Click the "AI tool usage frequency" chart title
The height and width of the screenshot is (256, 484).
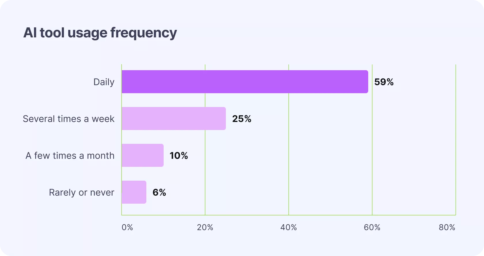[x=100, y=33]
